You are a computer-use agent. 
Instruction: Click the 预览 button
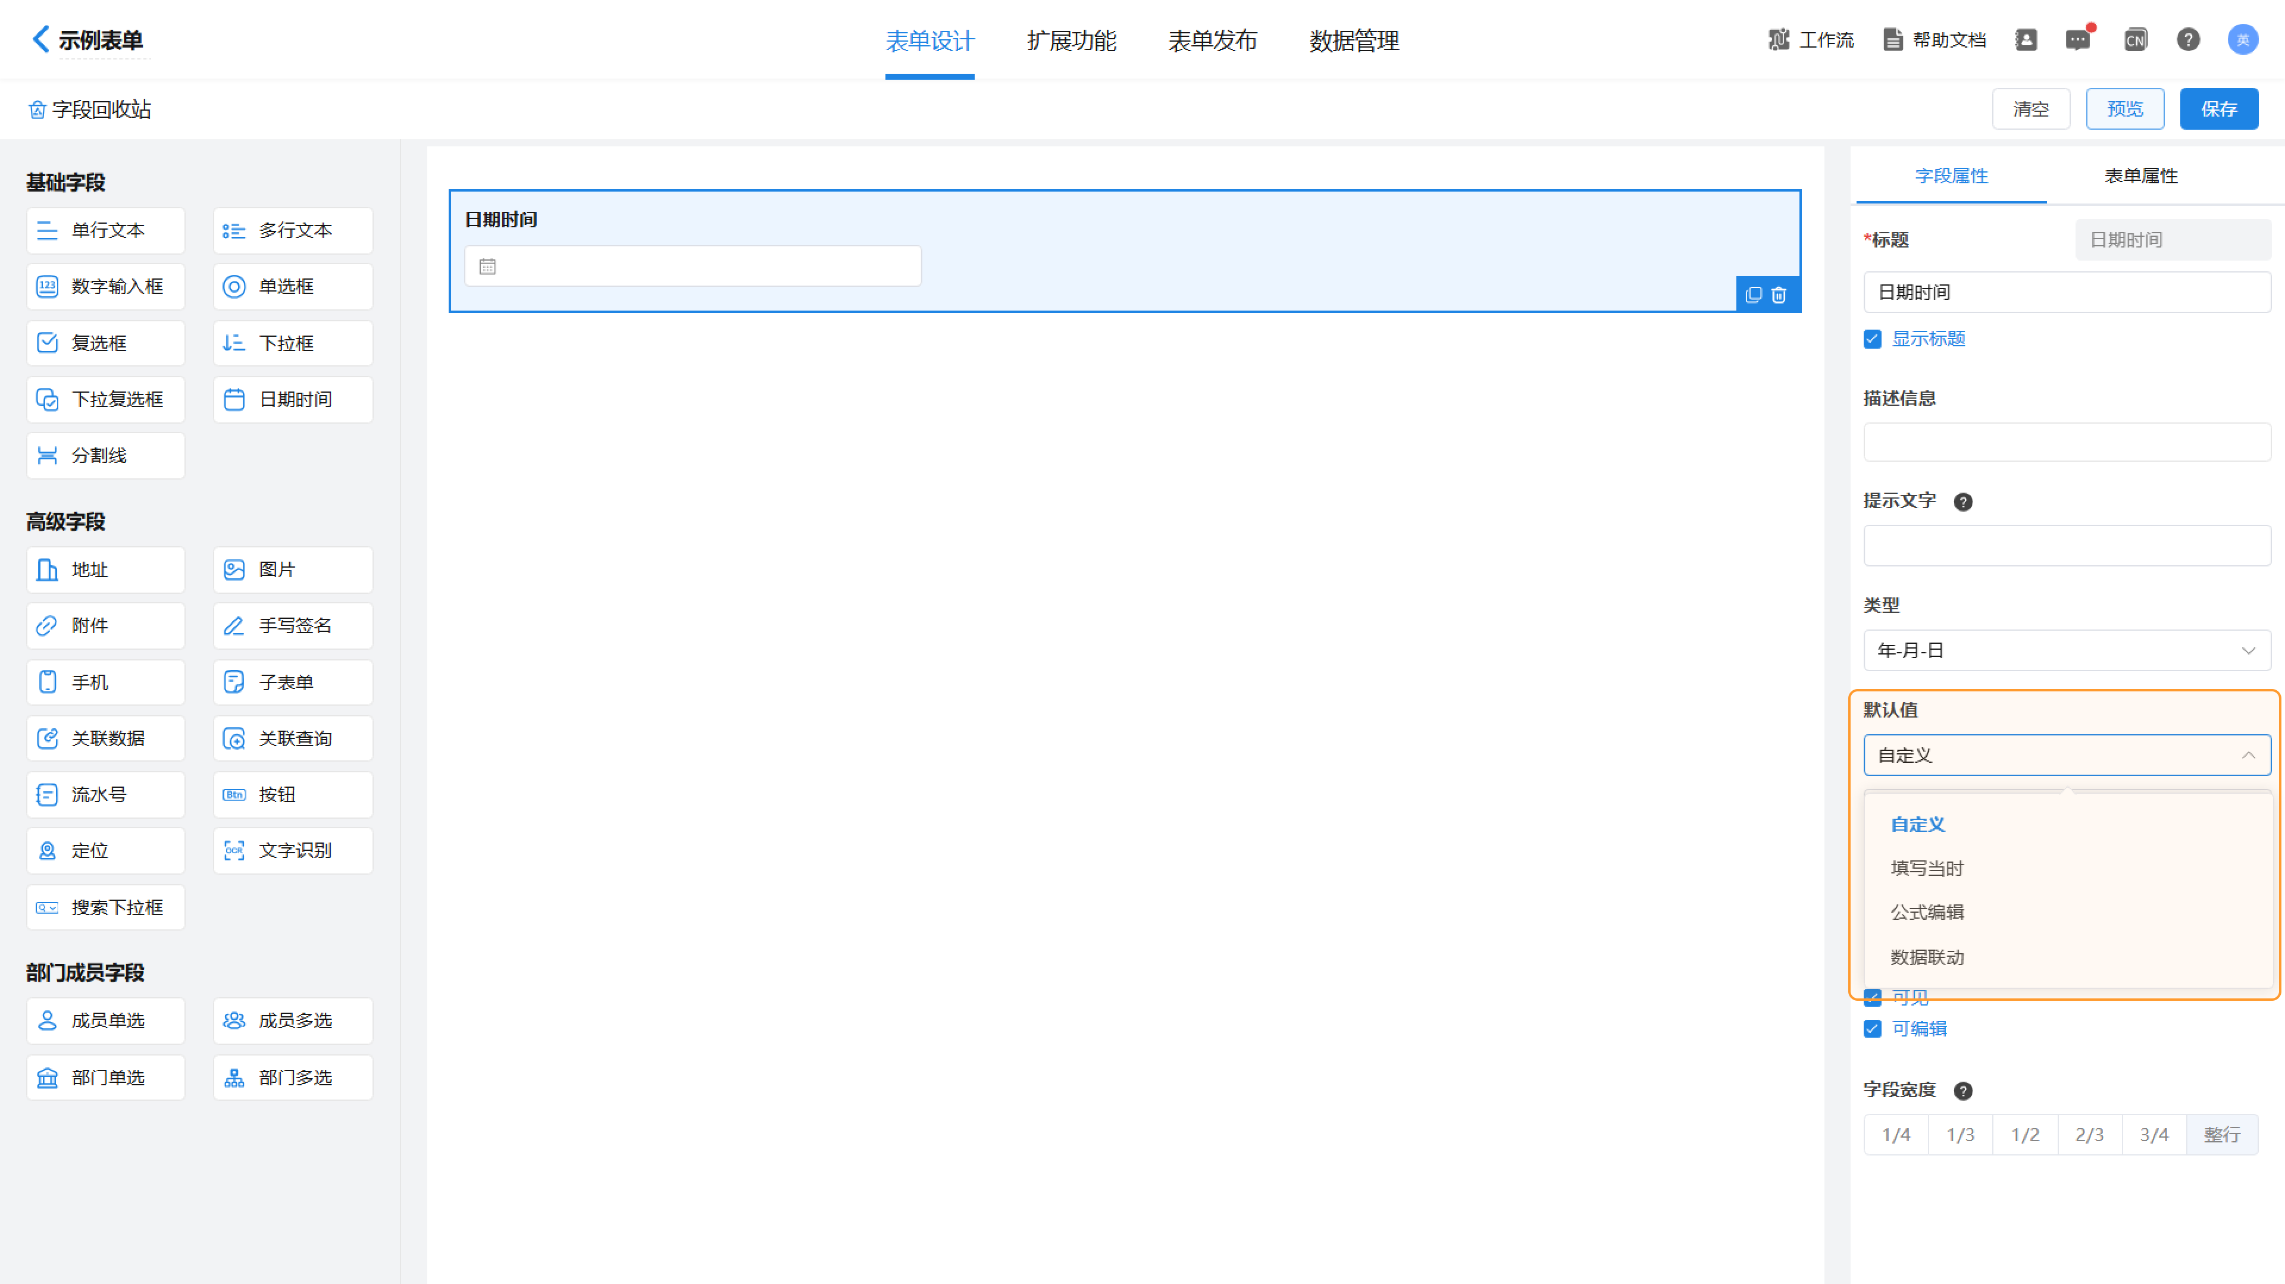tap(2124, 109)
